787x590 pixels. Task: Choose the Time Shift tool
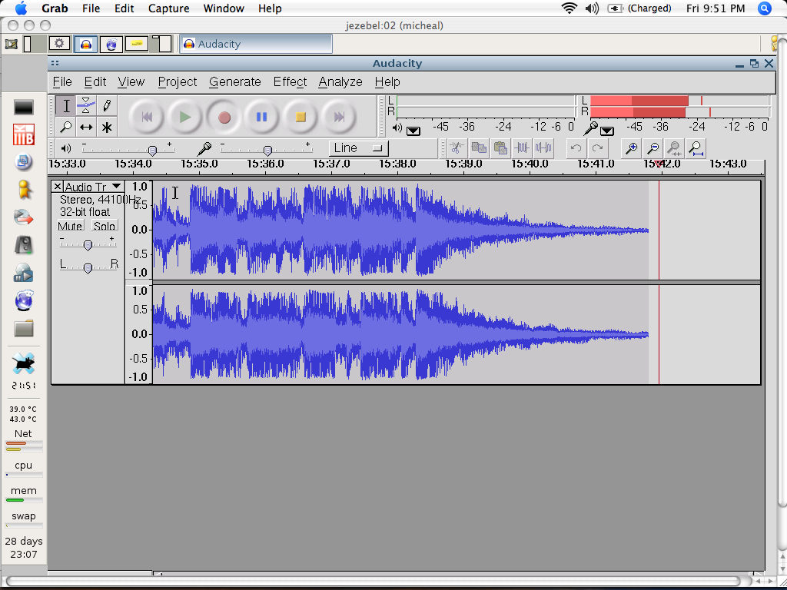[86, 128]
